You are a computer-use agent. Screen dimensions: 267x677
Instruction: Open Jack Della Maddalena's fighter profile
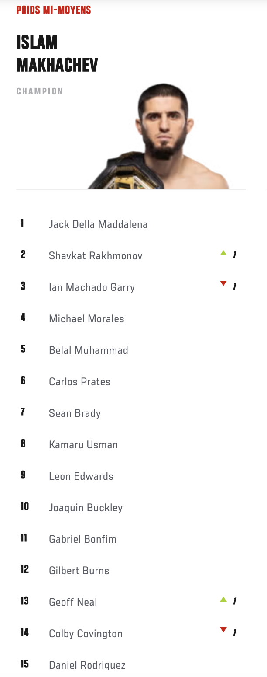tap(98, 224)
